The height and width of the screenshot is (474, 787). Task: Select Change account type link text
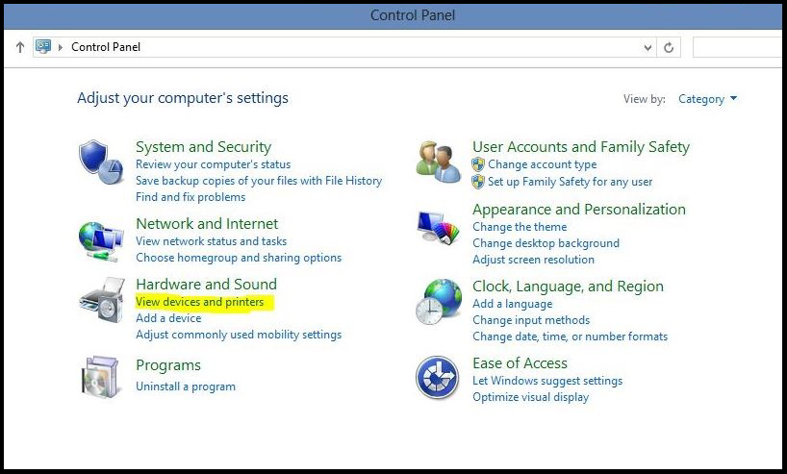pyautogui.click(x=542, y=164)
